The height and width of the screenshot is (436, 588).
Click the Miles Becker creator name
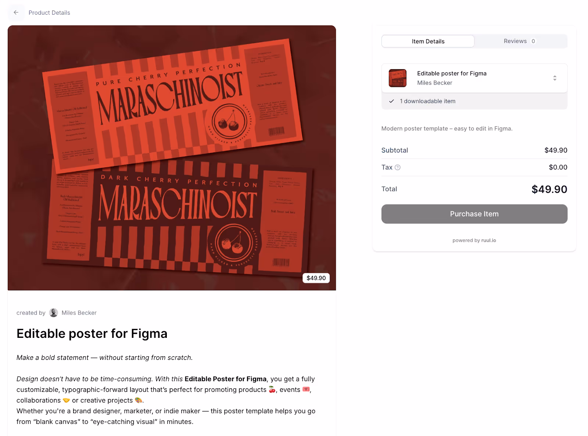79,313
